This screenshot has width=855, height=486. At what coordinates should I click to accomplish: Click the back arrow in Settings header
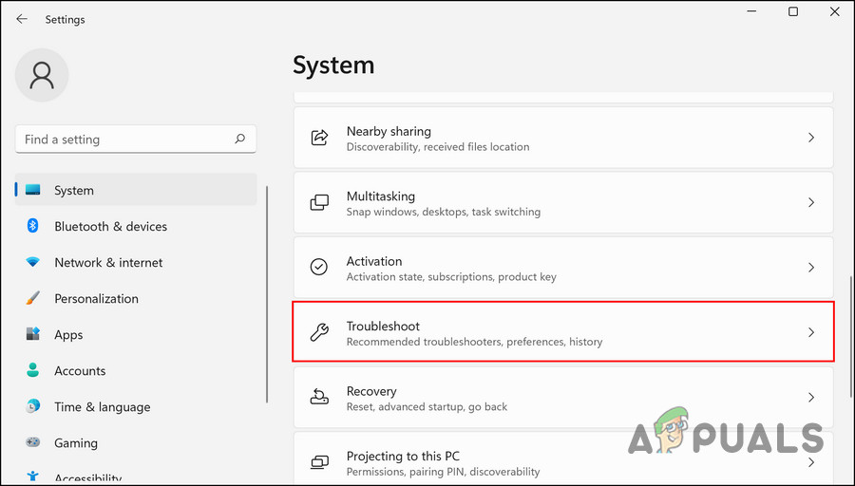click(22, 19)
